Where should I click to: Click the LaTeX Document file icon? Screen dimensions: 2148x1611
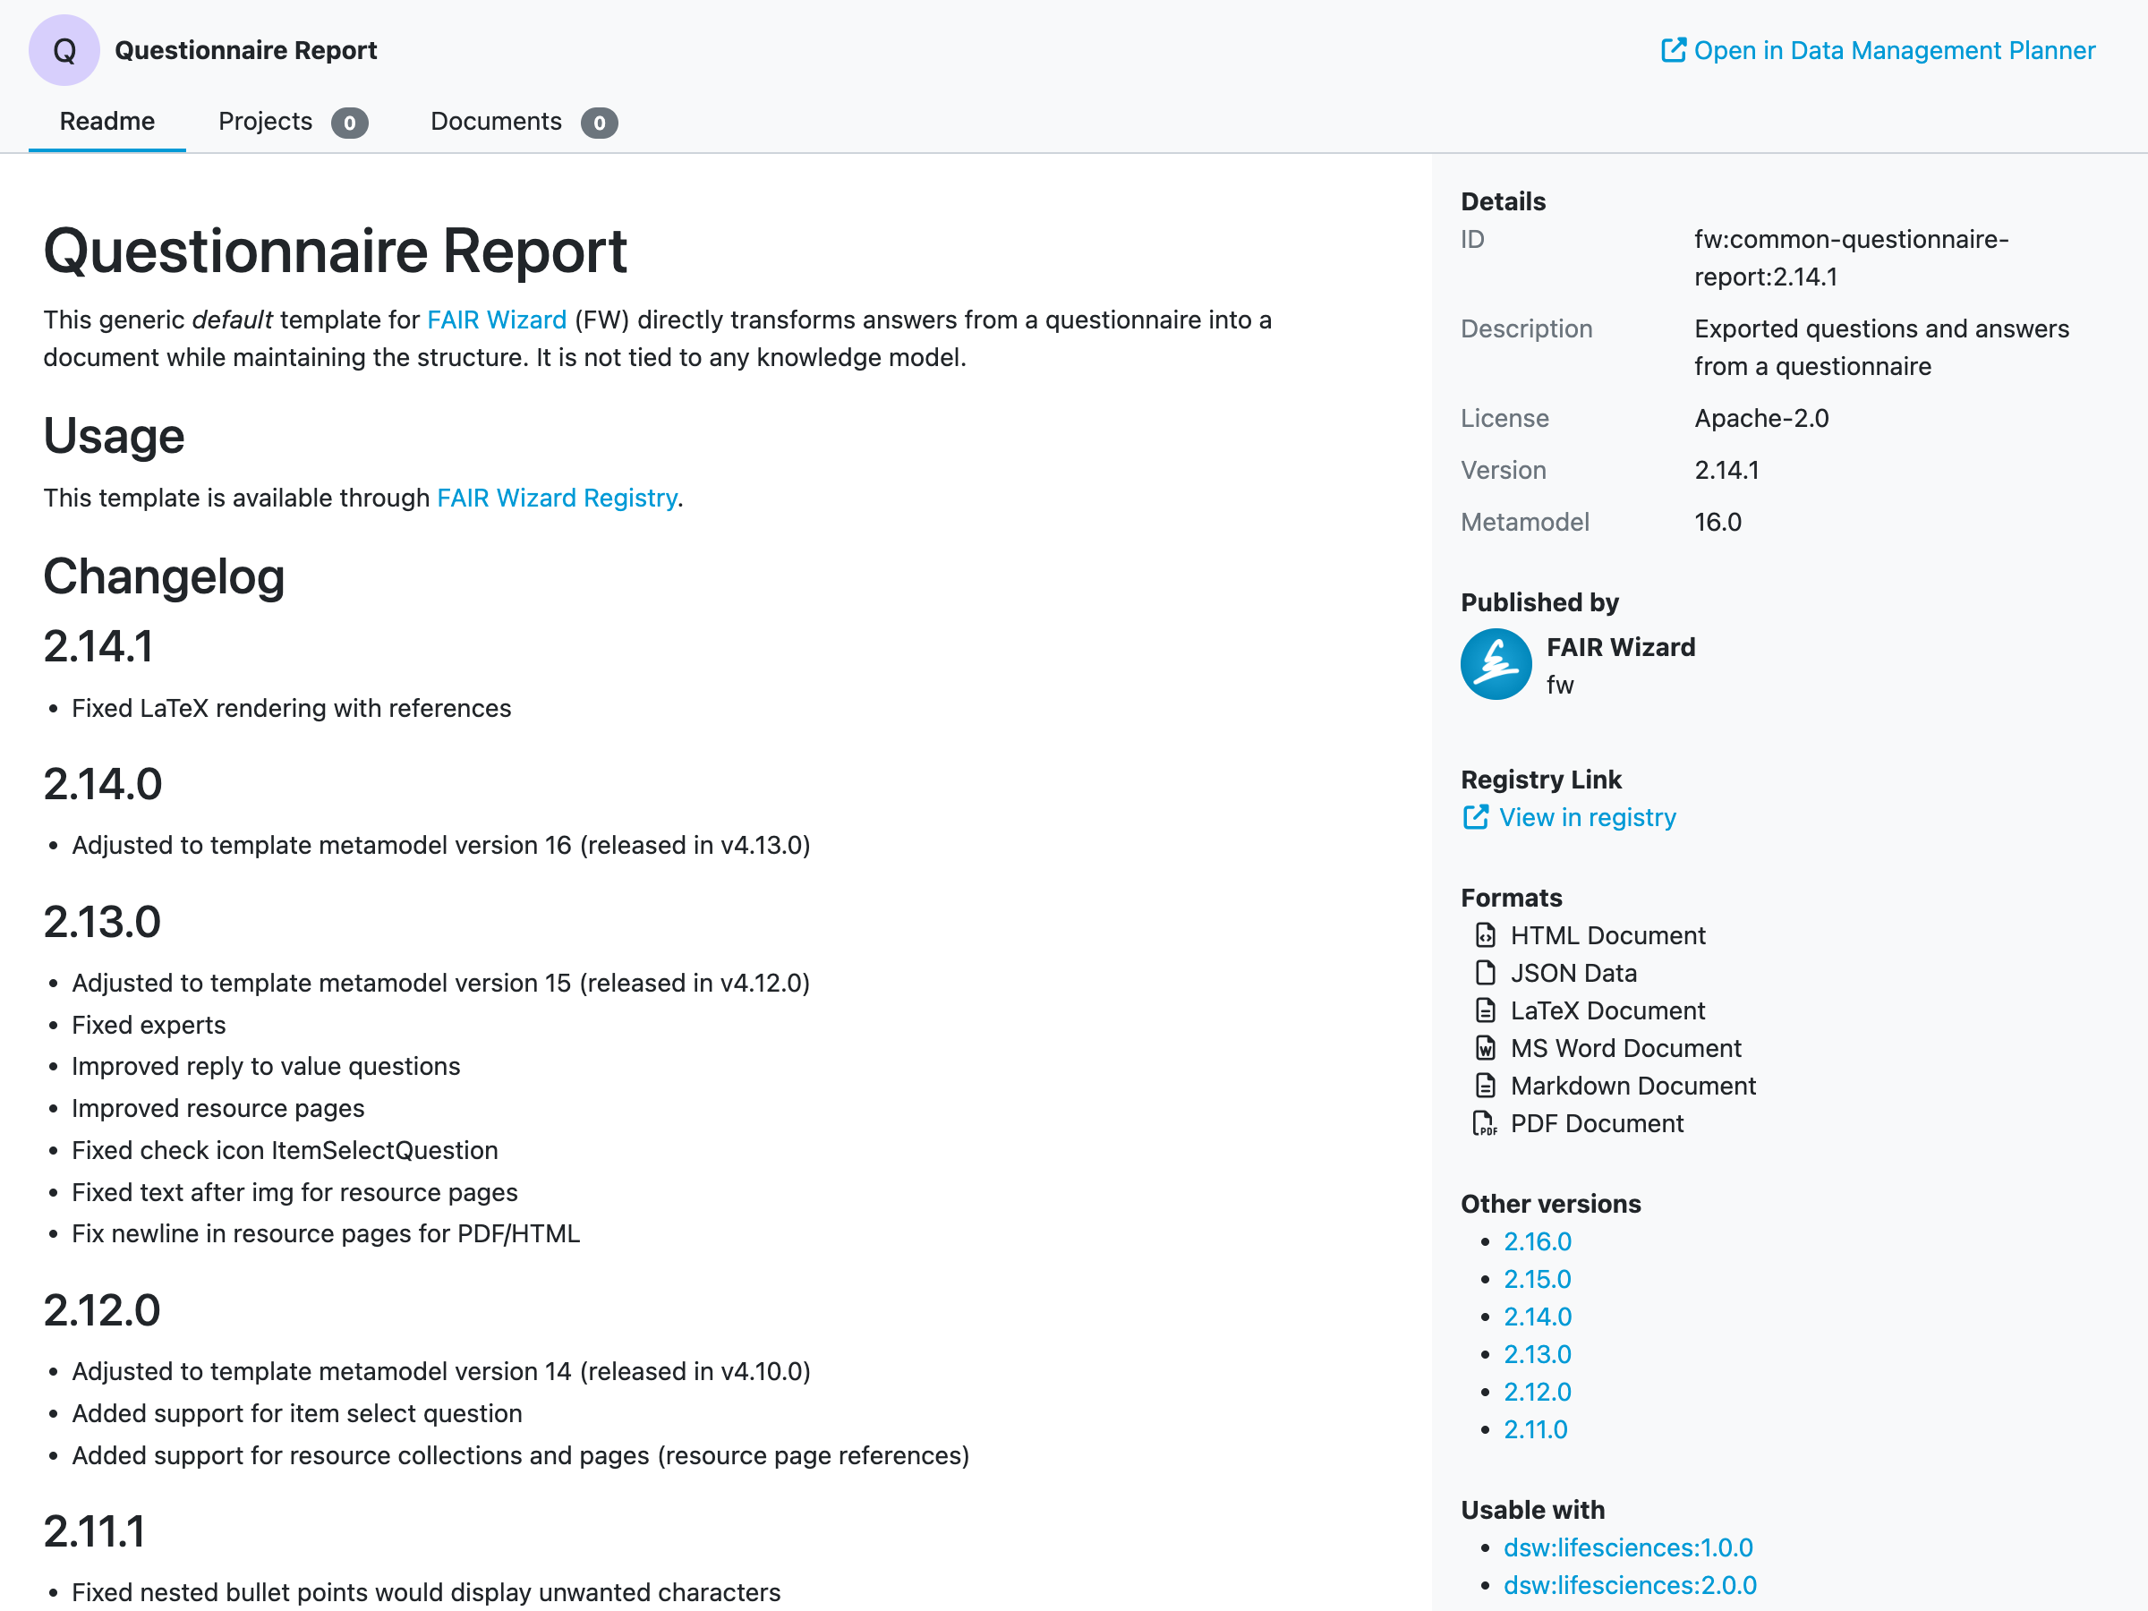[x=1486, y=1010]
